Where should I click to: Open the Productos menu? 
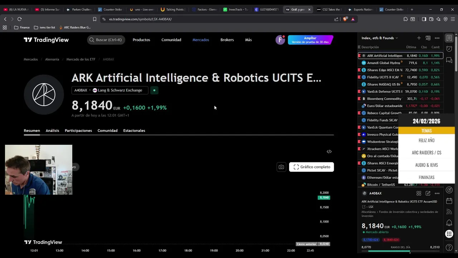pos(141,40)
